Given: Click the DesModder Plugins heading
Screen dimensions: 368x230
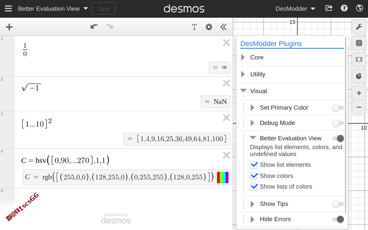Looking at the screenshot, I should point(271,44).
